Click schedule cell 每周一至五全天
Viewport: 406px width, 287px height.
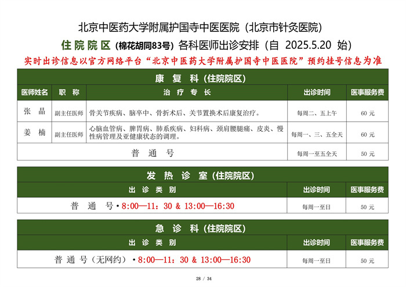(x=317, y=154)
